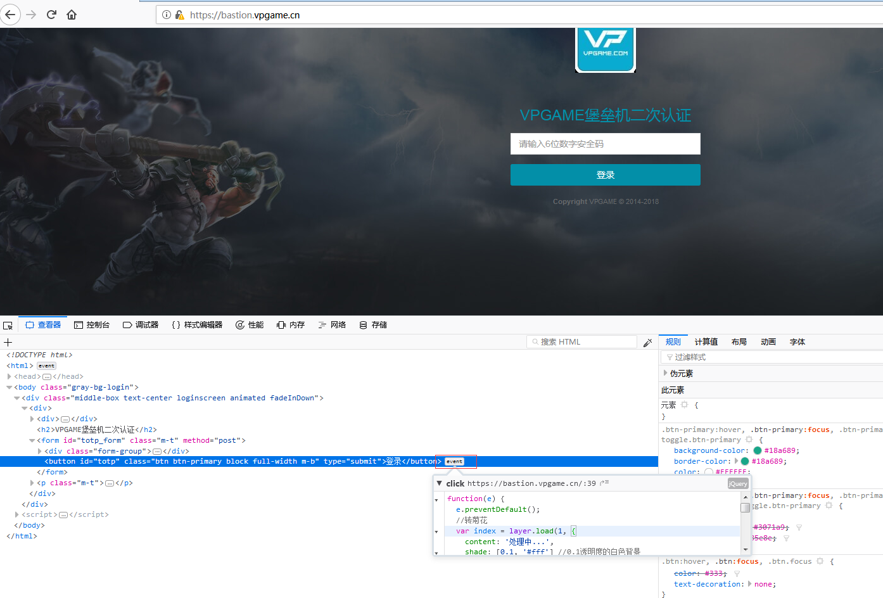Collapse the totp_form form node

tap(32, 441)
